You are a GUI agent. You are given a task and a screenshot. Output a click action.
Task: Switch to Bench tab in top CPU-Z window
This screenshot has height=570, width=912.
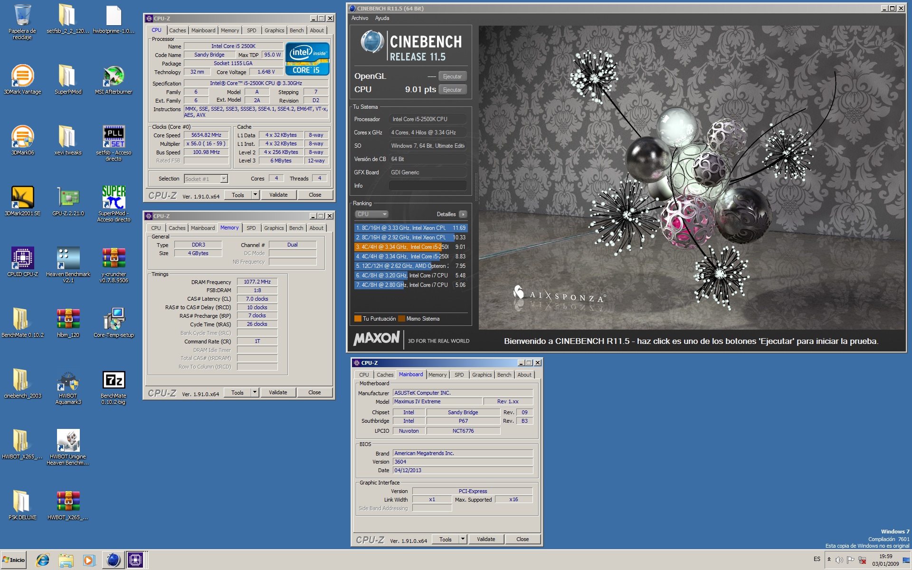[x=296, y=30]
